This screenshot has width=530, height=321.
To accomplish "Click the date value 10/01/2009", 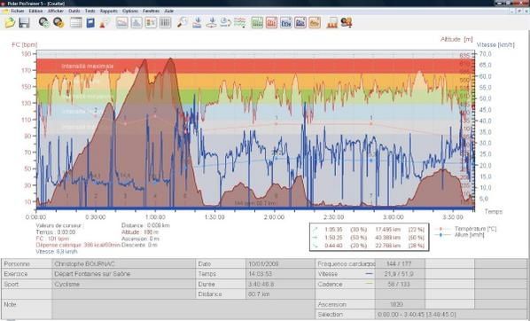I will 263,264.
